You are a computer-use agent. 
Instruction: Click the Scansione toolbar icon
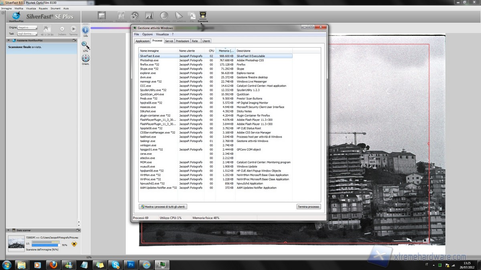tap(203, 16)
